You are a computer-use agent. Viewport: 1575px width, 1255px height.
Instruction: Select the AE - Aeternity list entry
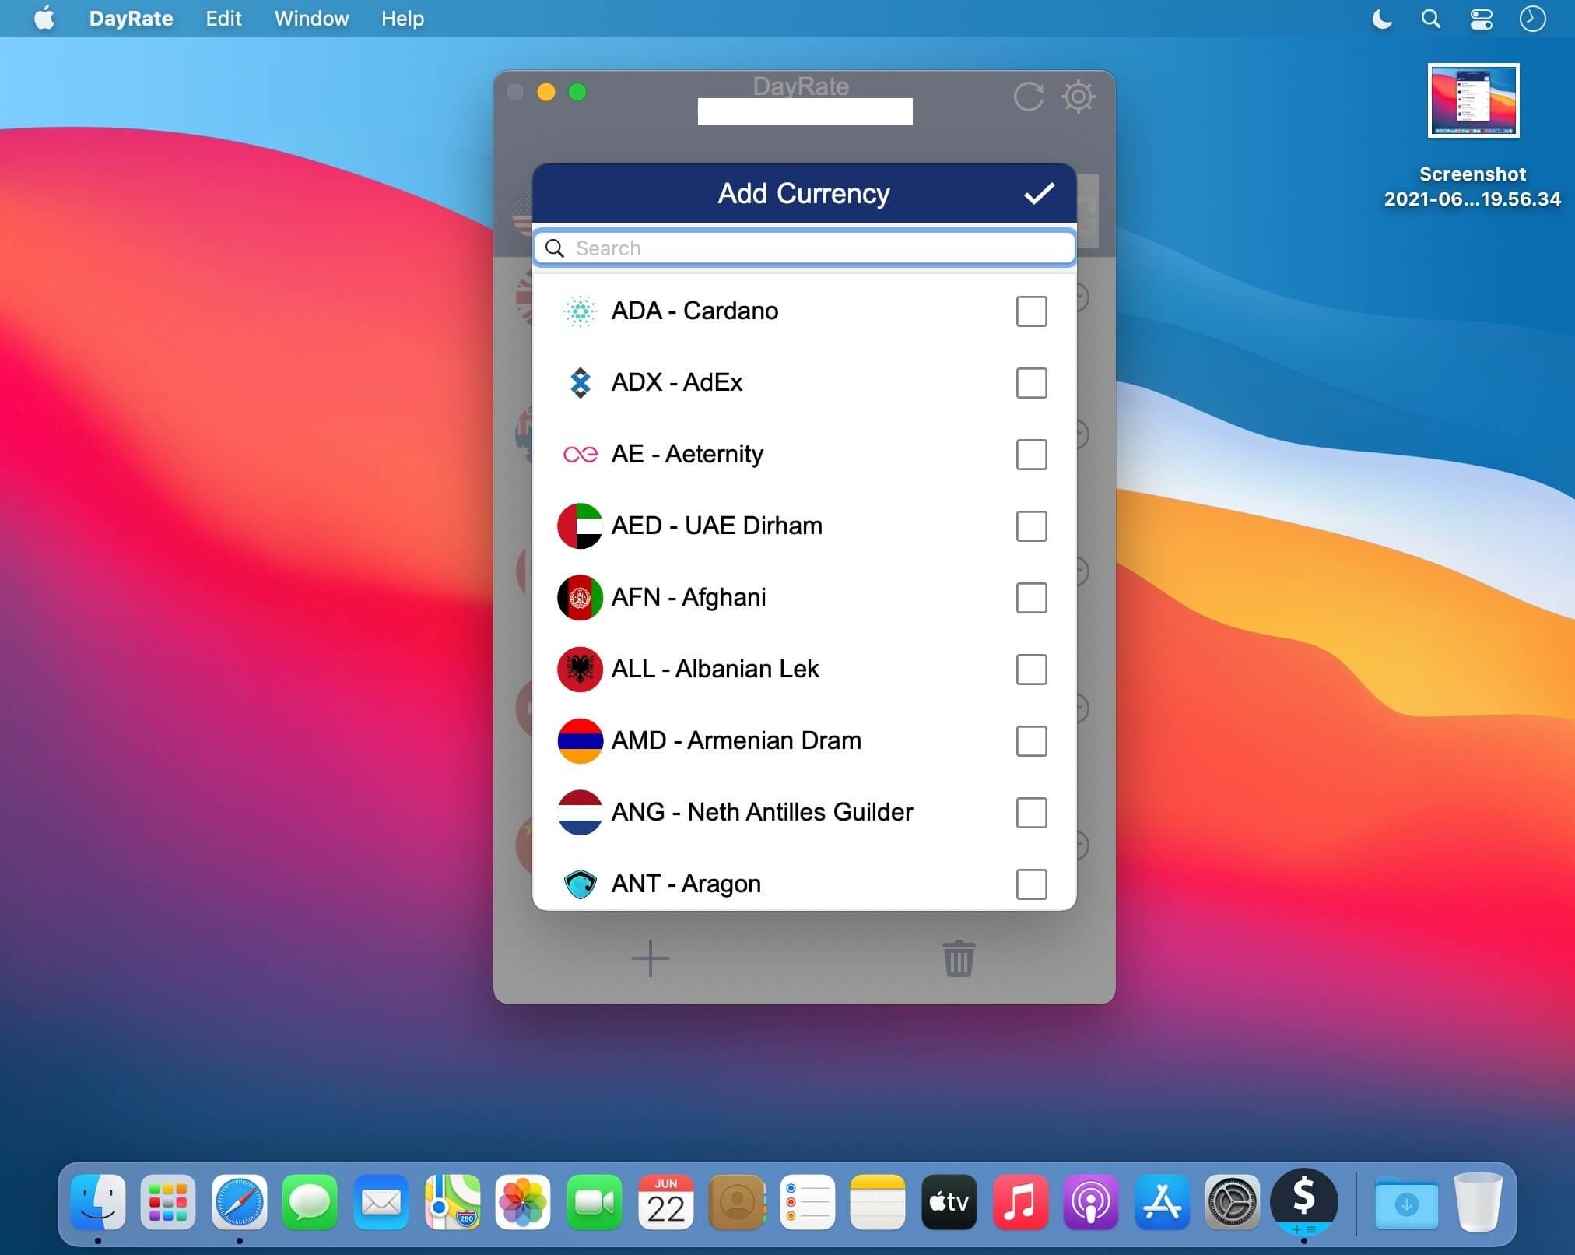(687, 454)
